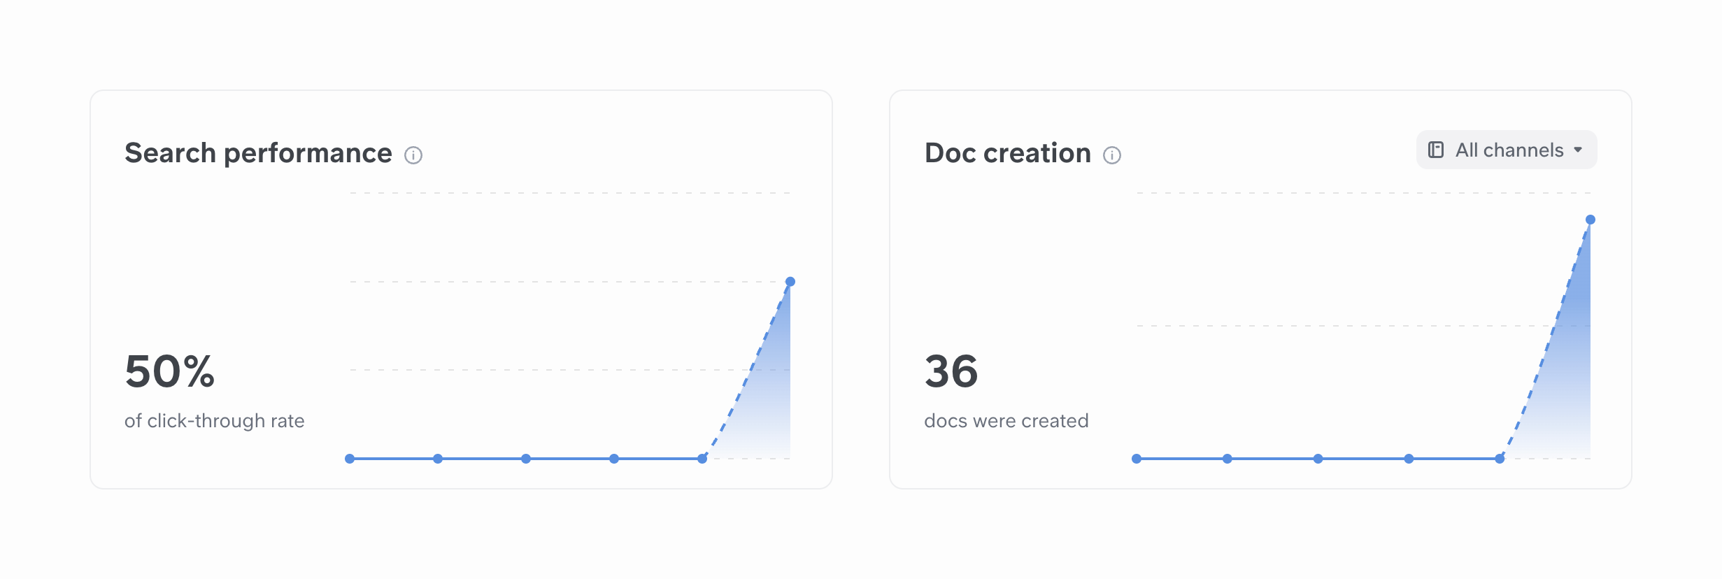Select the third data point on Search performance chart
1722x579 pixels.
coord(526,459)
